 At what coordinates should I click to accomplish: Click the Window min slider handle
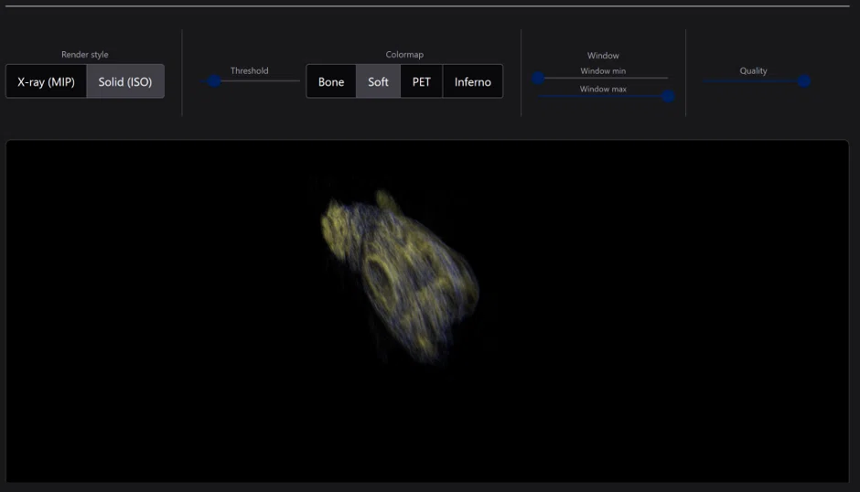[538, 78]
